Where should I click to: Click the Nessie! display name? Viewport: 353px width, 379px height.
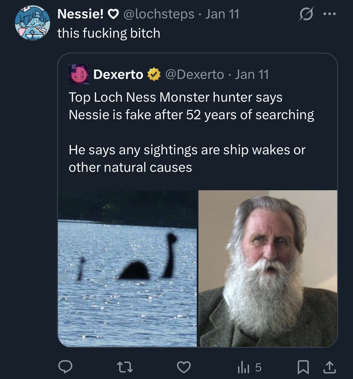(80, 14)
